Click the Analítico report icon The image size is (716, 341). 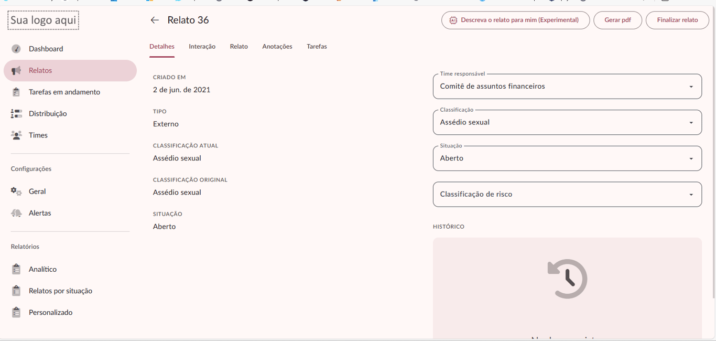pyautogui.click(x=16, y=269)
